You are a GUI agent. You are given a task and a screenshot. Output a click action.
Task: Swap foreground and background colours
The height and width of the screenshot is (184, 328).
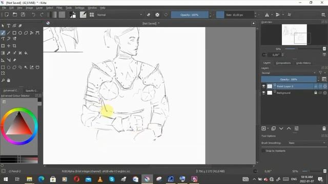click(74, 13)
